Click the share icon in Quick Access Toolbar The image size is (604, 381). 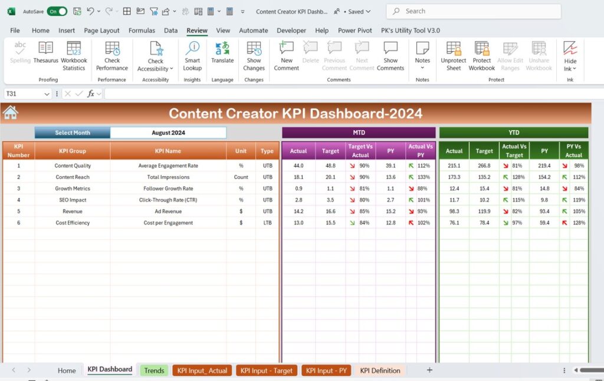[x=166, y=11]
